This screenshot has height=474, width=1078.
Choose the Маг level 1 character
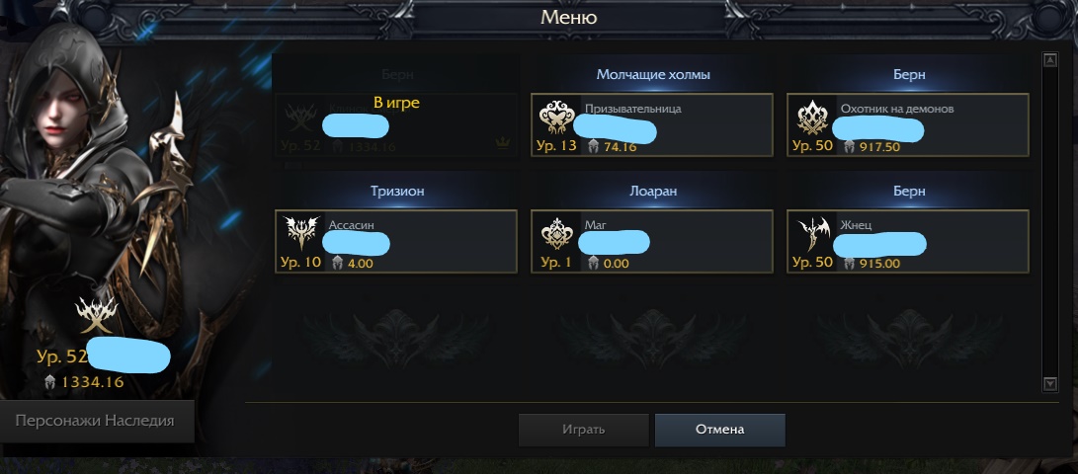coord(652,241)
